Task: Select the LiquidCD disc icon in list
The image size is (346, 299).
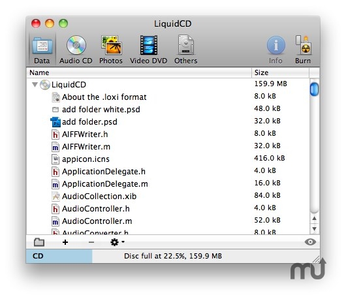Action: pyautogui.click(x=45, y=85)
